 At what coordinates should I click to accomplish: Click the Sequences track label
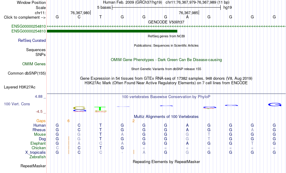click(36, 50)
